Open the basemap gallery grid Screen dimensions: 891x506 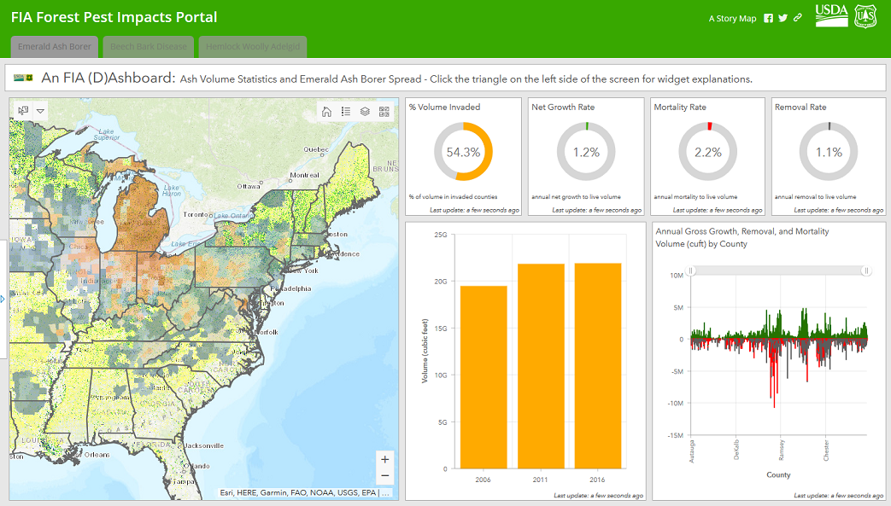[384, 111]
